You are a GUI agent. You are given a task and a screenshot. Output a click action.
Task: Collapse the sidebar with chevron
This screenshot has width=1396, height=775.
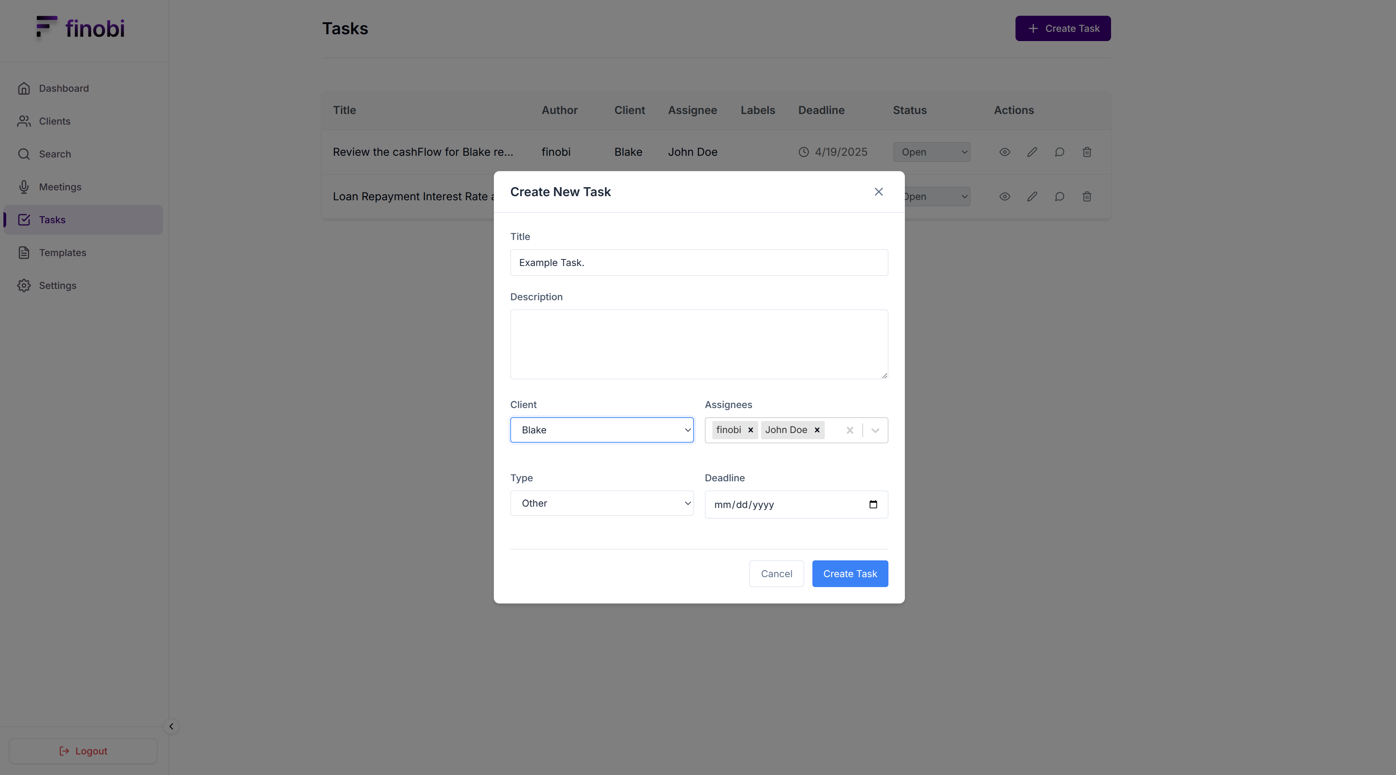pos(171,726)
